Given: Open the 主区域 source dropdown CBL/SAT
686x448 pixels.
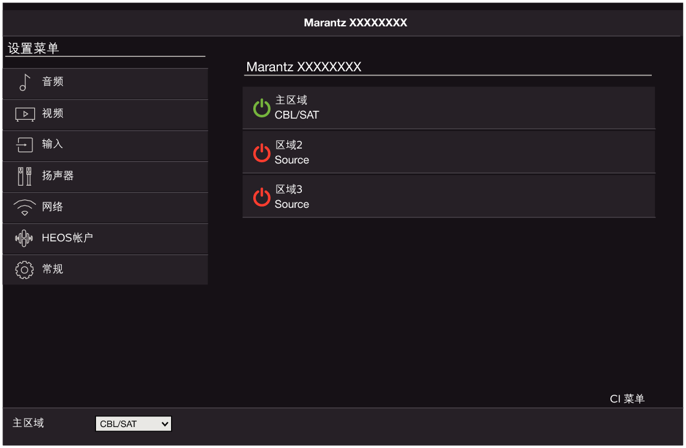Looking at the screenshot, I should (133, 423).
